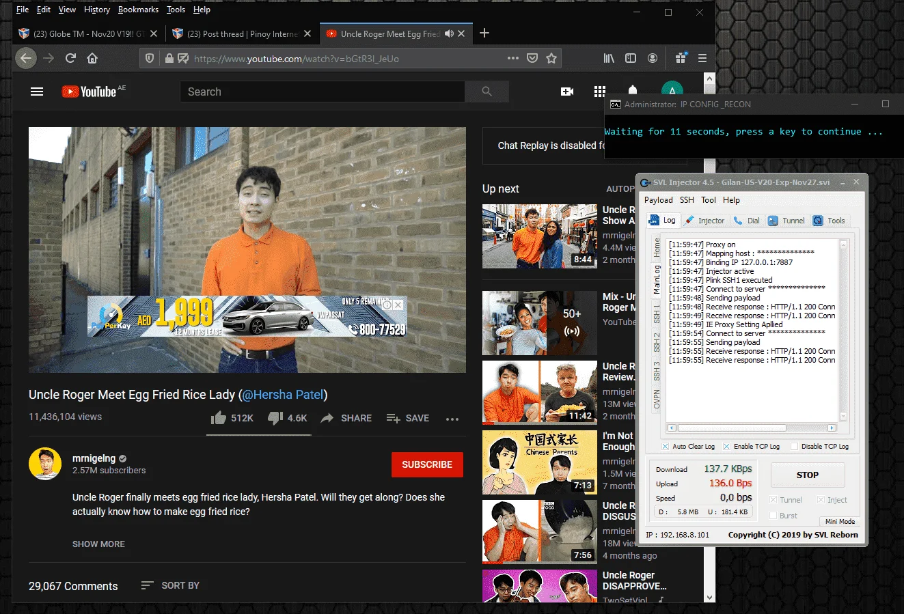
Task: Click the STOP button in SVL Injector
Action: 808,475
